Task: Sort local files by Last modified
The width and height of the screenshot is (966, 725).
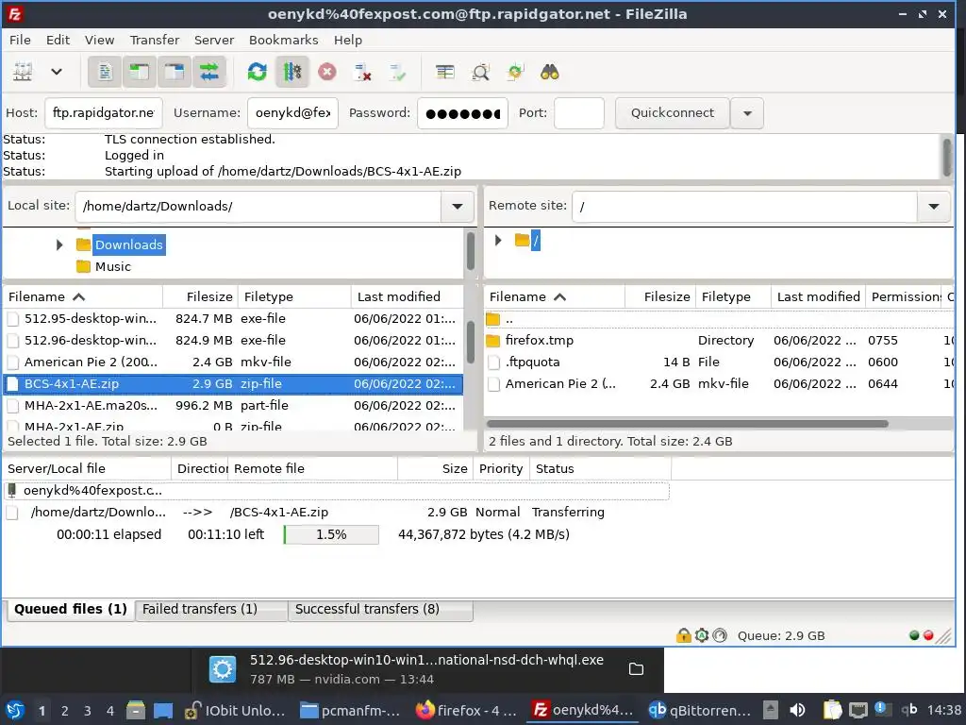Action: (408, 297)
